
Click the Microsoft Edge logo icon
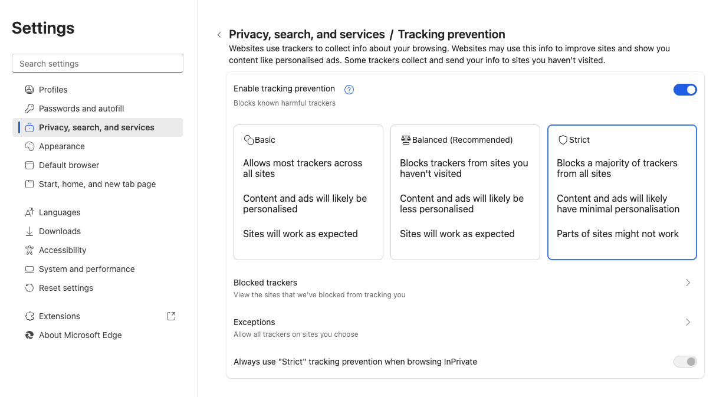29,335
